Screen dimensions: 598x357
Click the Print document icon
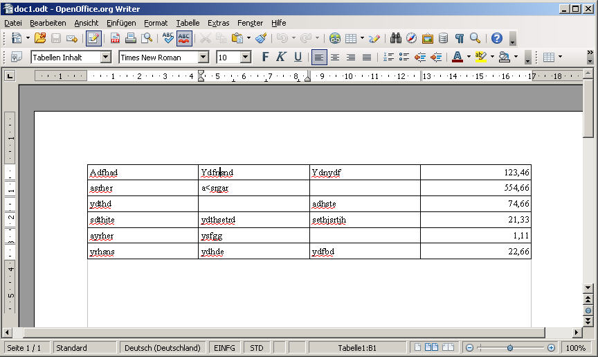[x=131, y=38]
